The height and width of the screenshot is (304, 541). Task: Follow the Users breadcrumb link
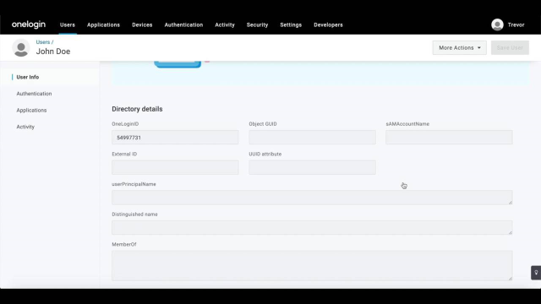click(x=43, y=42)
